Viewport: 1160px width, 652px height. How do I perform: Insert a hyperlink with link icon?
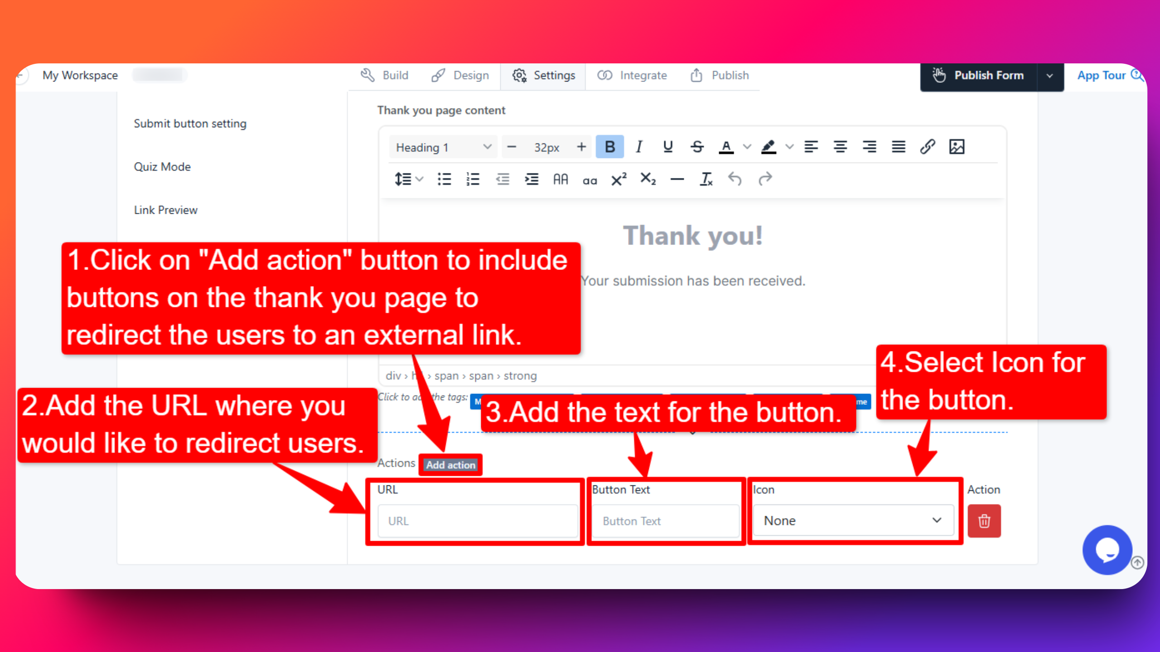tap(928, 147)
